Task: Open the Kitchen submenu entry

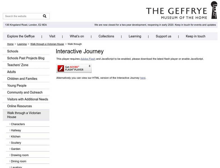Action: pyautogui.click(x=16, y=137)
